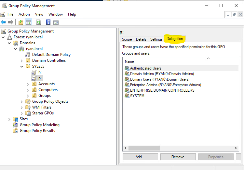Click the ryan.local domain icon
The image size is (244, 170).
[x=21, y=49]
